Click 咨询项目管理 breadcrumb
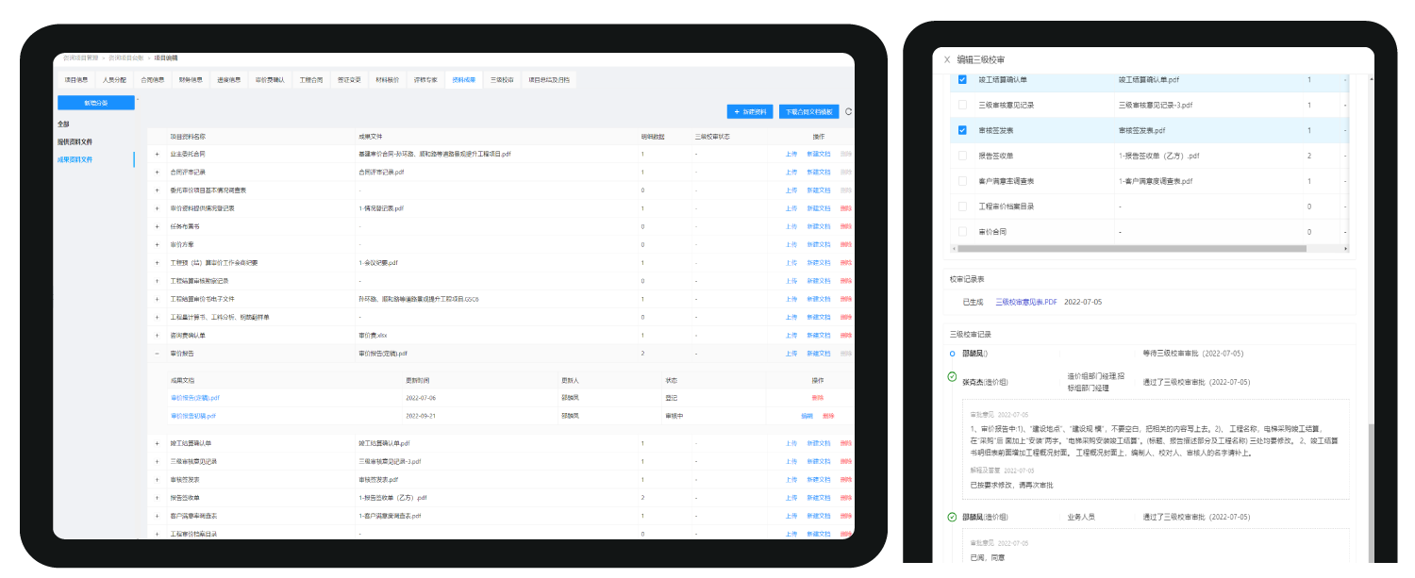The height and width of the screenshot is (578, 1415). (79, 58)
